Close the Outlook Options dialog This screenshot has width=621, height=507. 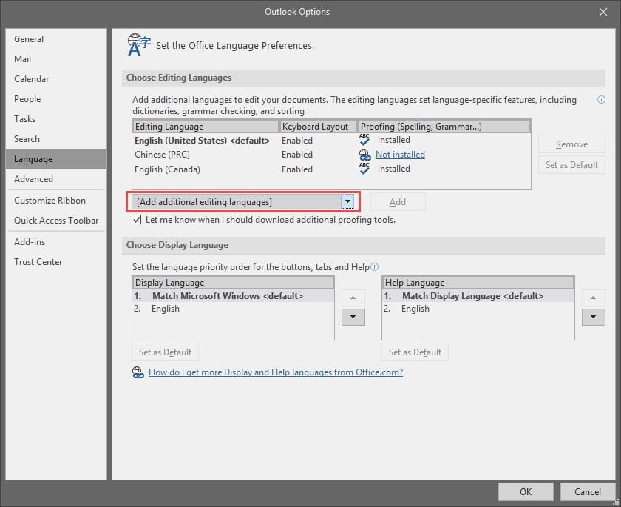[x=603, y=12]
